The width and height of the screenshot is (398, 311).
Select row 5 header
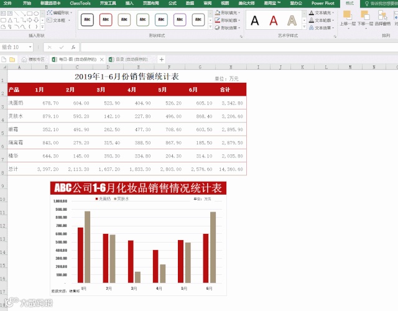[4, 129]
